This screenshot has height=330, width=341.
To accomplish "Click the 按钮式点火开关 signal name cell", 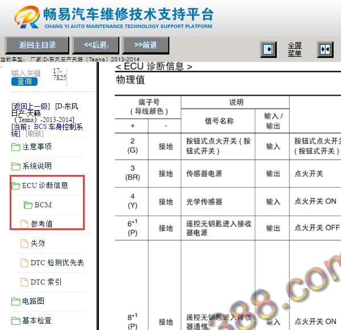I will [218, 146].
